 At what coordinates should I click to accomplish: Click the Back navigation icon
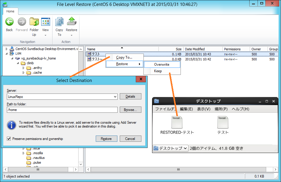point(9,22)
